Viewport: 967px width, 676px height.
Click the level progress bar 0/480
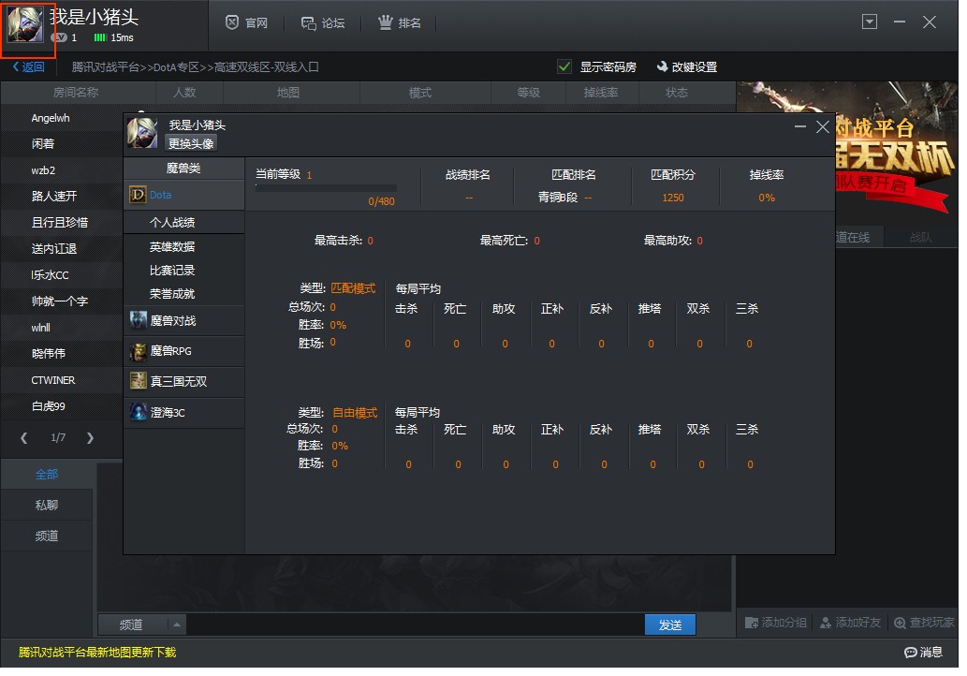pyautogui.click(x=326, y=188)
